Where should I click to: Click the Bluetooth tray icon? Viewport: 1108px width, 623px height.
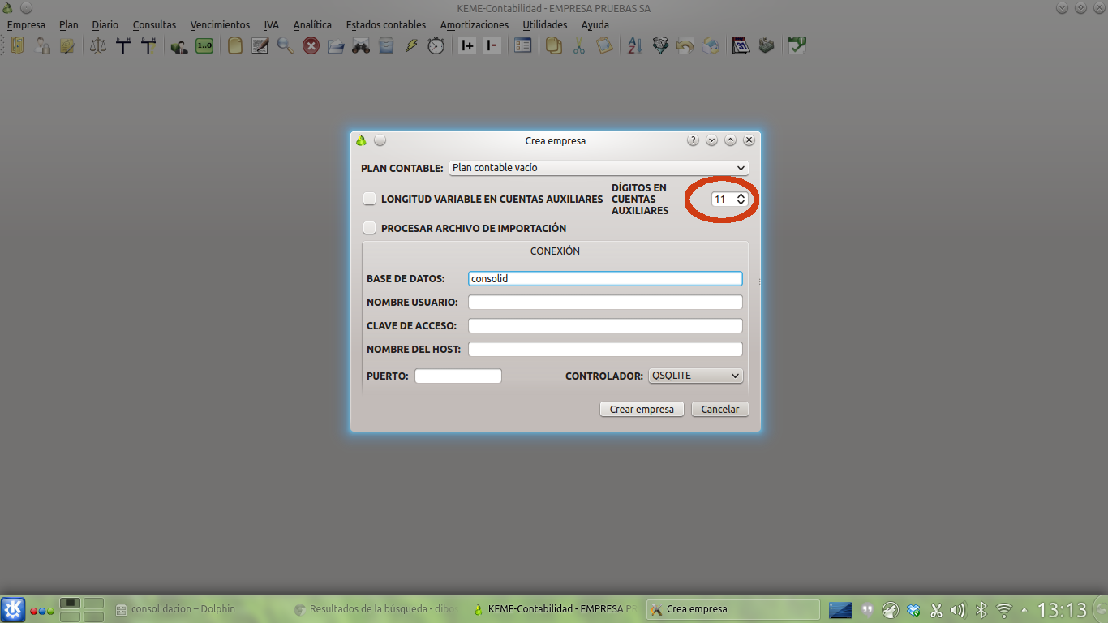981,609
